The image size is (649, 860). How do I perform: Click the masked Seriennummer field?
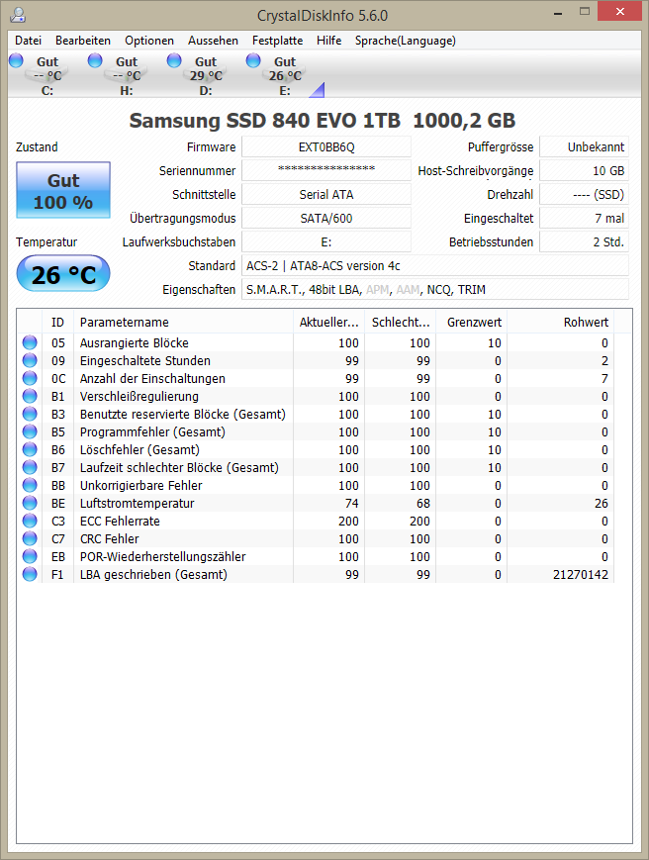(326, 170)
